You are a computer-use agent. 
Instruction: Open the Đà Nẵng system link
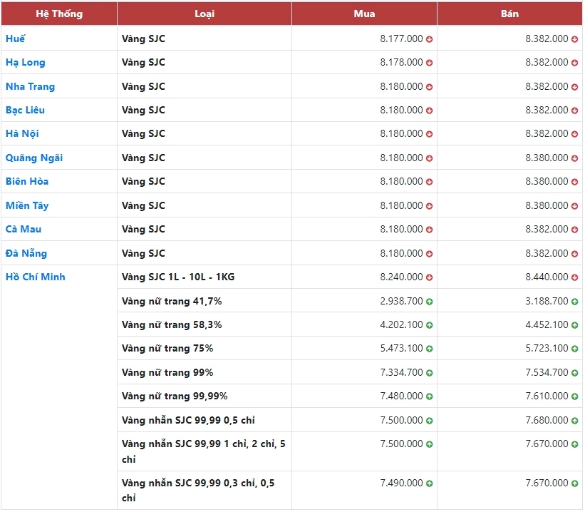click(x=26, y=253)
